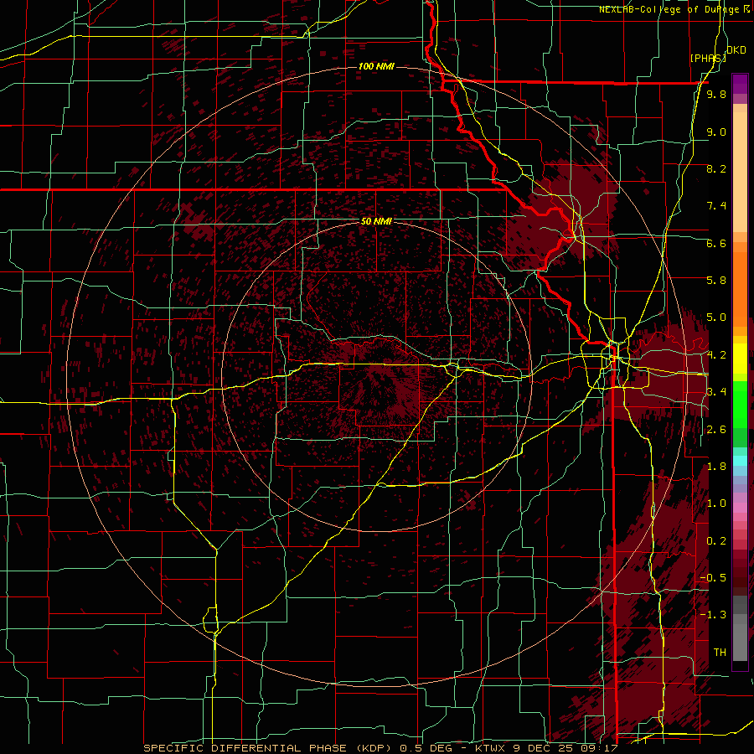Click the 5.0 value on the color scale
Screen dimensions: 754x754
[x=716, y=318]
